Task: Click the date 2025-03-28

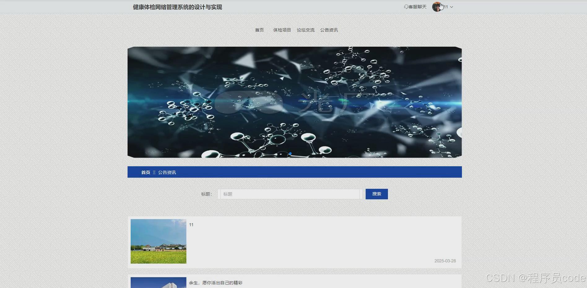Action: point(445,261)
